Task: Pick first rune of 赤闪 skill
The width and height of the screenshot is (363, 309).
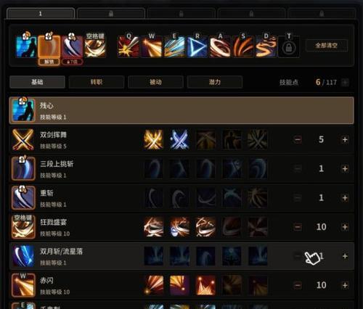Action: tap(154, 285)
